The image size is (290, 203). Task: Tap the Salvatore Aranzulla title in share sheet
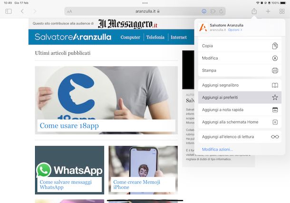(226, 25)
